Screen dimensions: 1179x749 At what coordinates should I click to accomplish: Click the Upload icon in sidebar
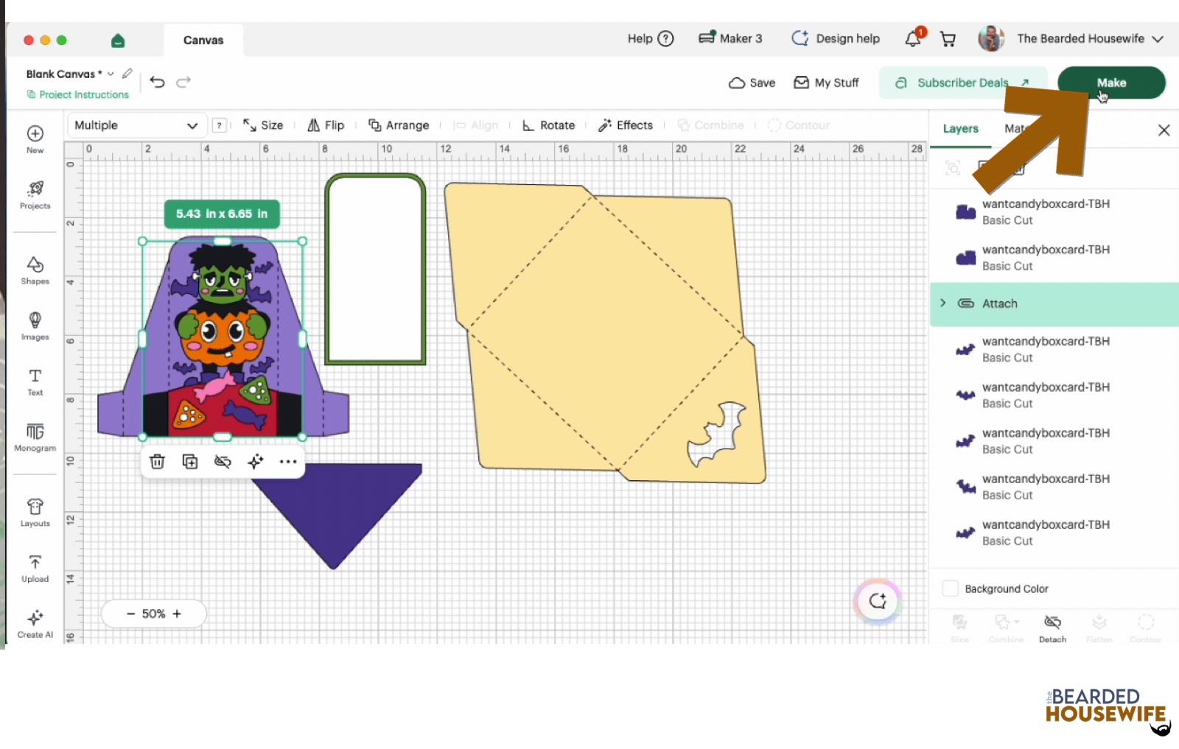pyautogui.click(x=35, y=568)
